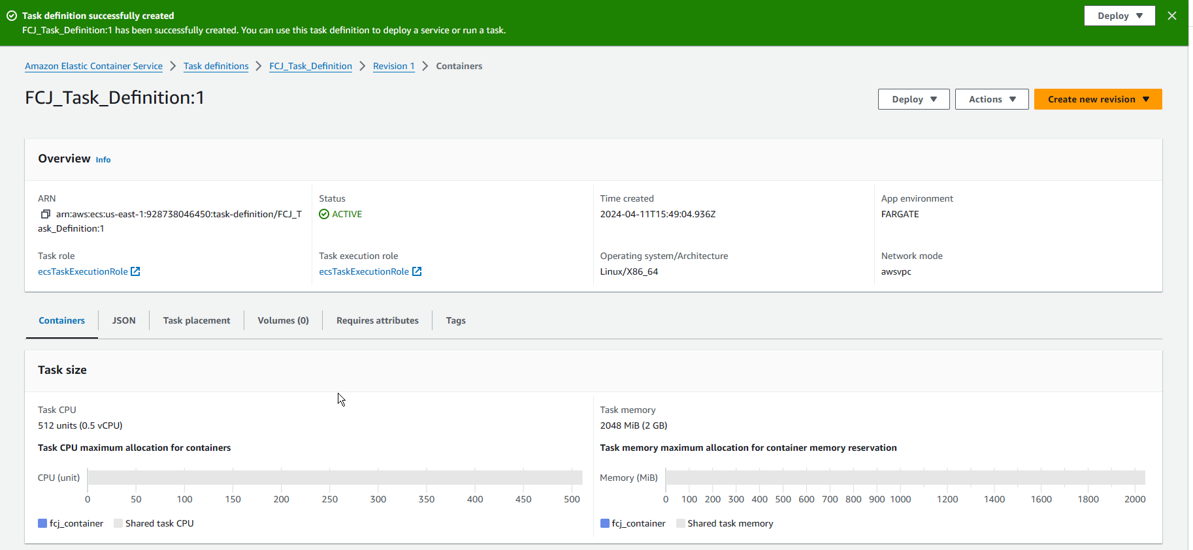Image resolution: width=1193 pixels, height=550 pixels.
Task: Open ecsTaskExecutionRole under Task role
Action: (83, 271)
